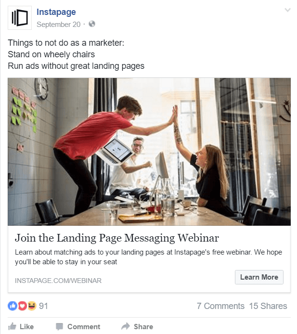Click the webinar description text under headline
The image size is (297, 334).
coord(148,257)
